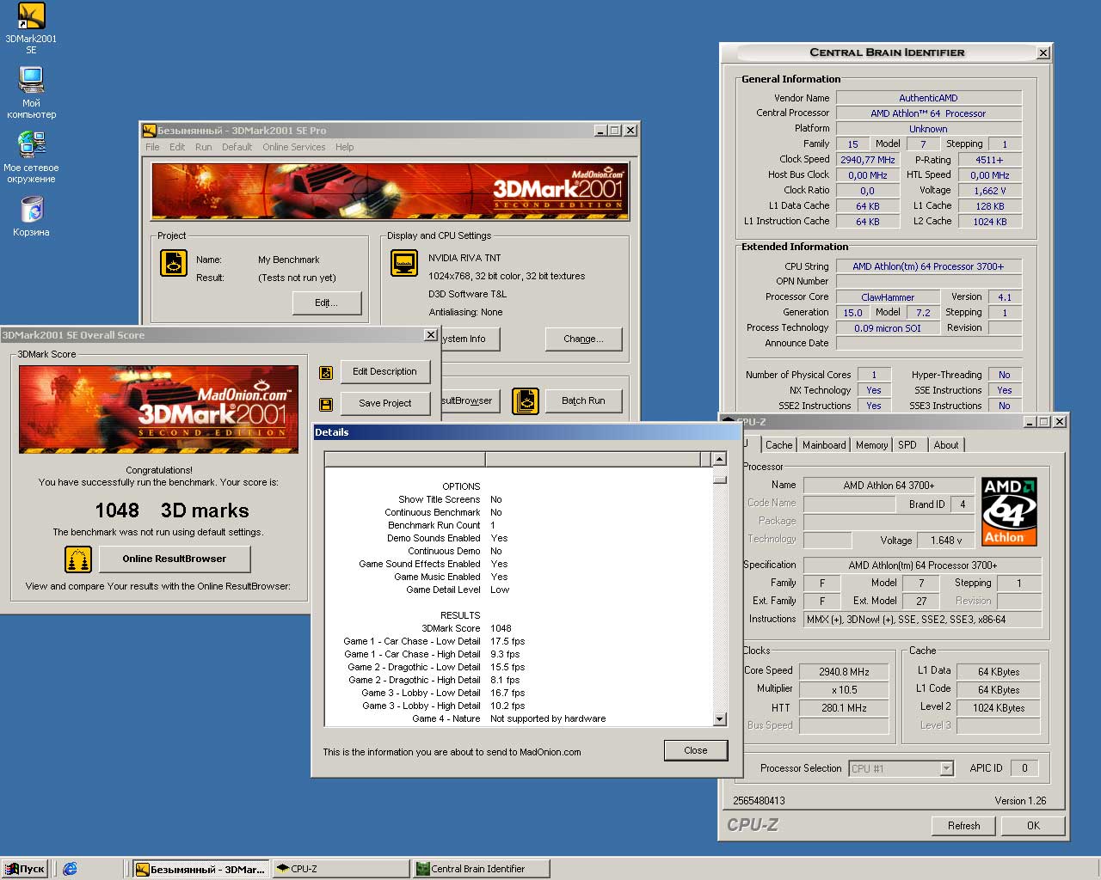
Task: Click the Process Technology value 0.09 micron SOI
Action: point(888,328)
